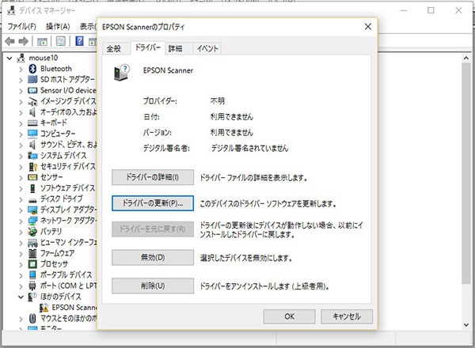Close the EPSON Scanner properties dialog
This screenshot has height=348, width=475.
click(x=368, y=27)
